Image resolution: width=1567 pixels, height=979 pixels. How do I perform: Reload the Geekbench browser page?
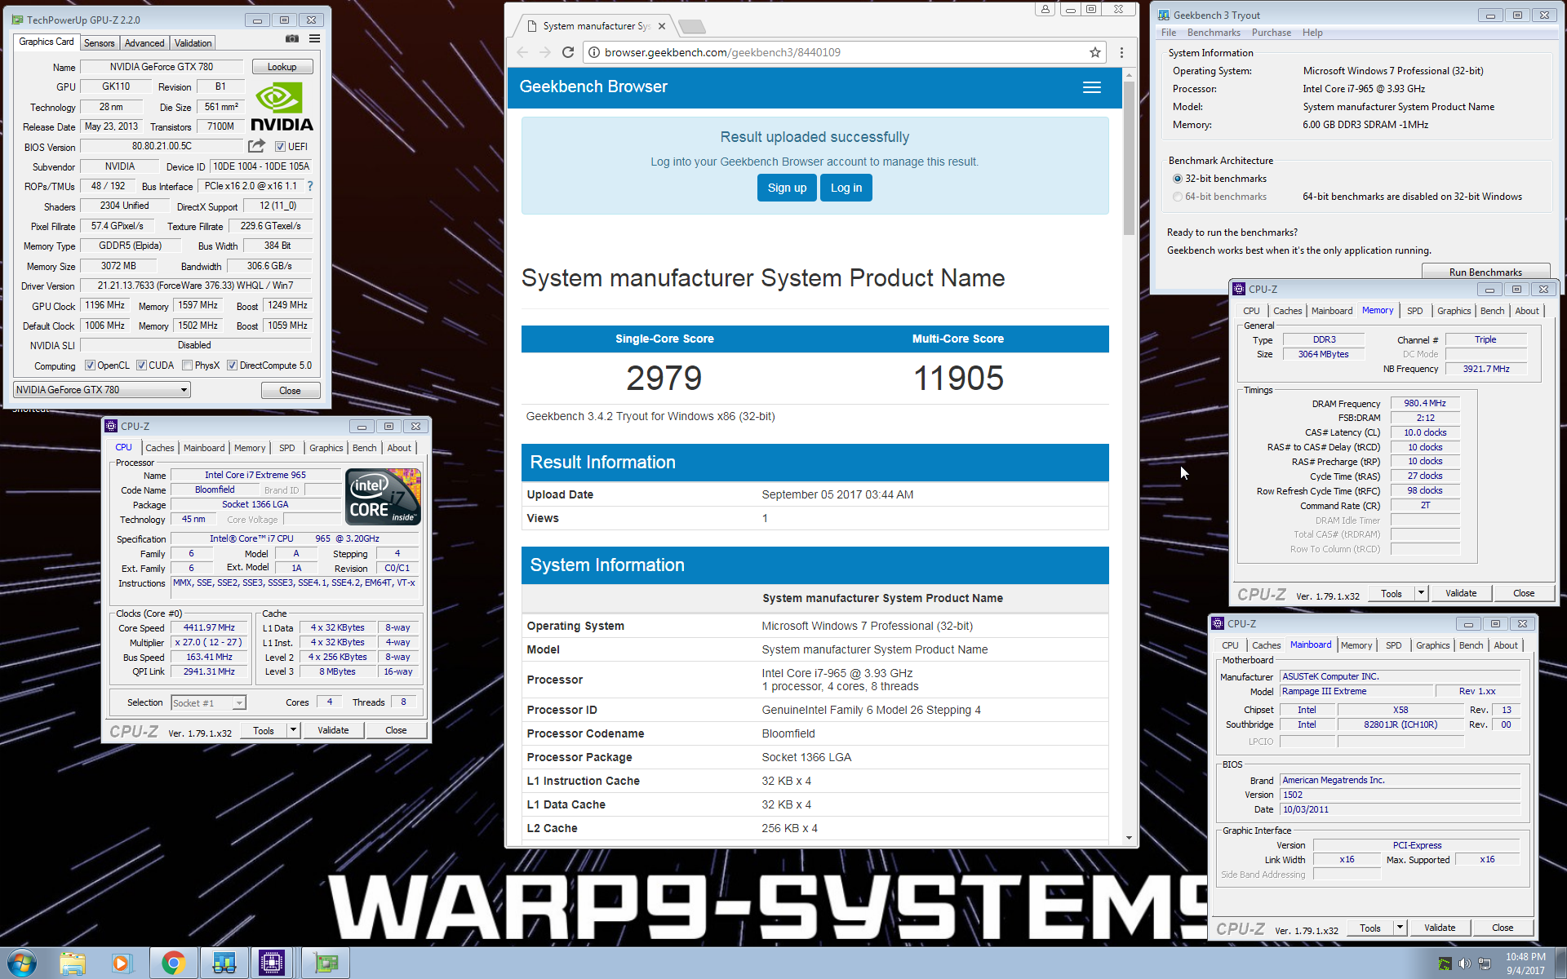point(568,52)
